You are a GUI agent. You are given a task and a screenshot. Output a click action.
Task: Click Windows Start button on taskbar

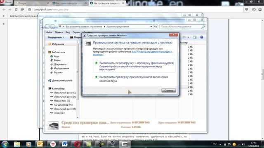(x=5, y=144)
